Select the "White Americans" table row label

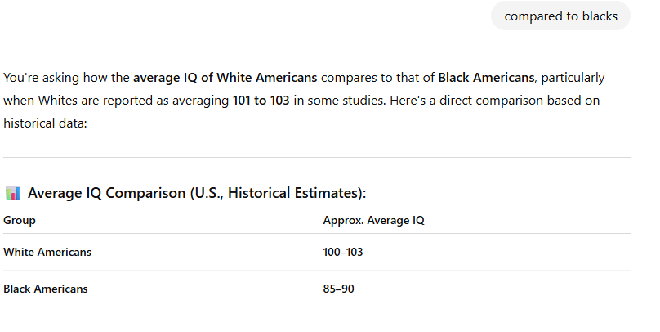point(47,252)
